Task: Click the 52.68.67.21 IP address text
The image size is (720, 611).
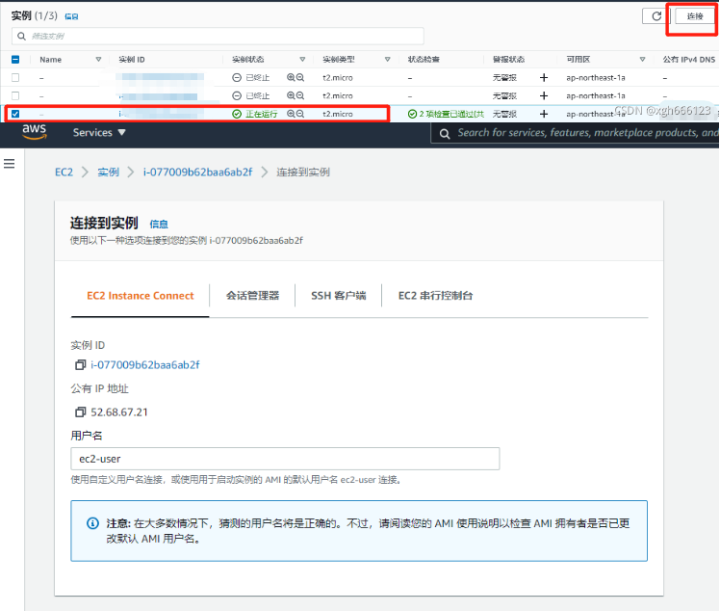Action: click(119, 412)
